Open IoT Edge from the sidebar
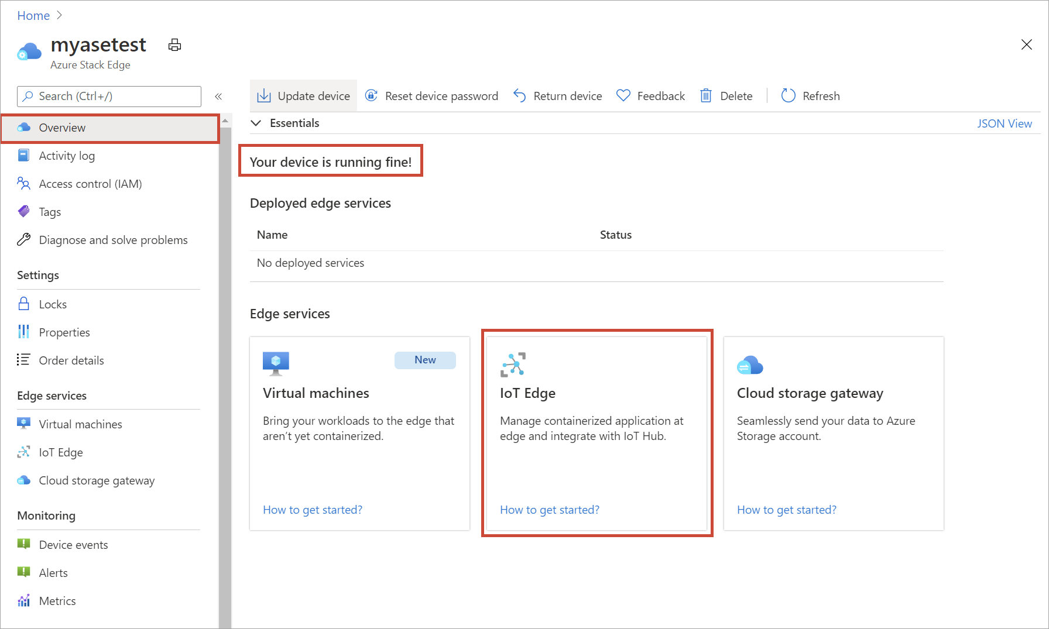The height and width of the screenshot is (629, 1049). tap(61, 452)
